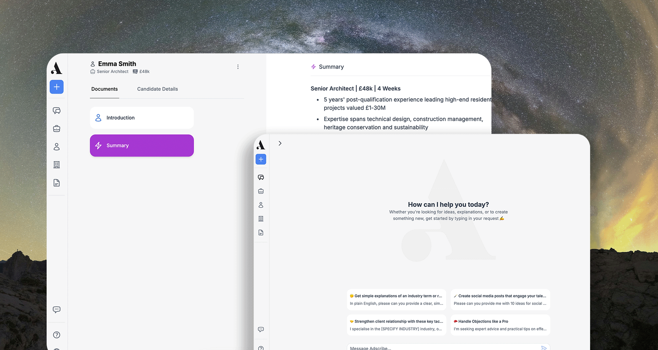658x350 pixels.
Task: Open the briefcase jobs icon in the candidate window sidebar
Action: coord(57,129)
